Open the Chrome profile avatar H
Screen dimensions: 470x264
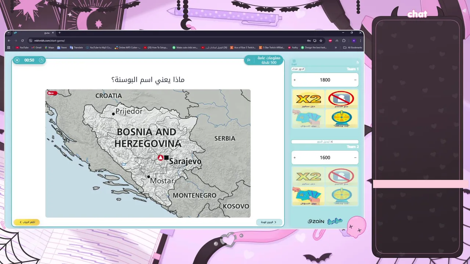354,41
